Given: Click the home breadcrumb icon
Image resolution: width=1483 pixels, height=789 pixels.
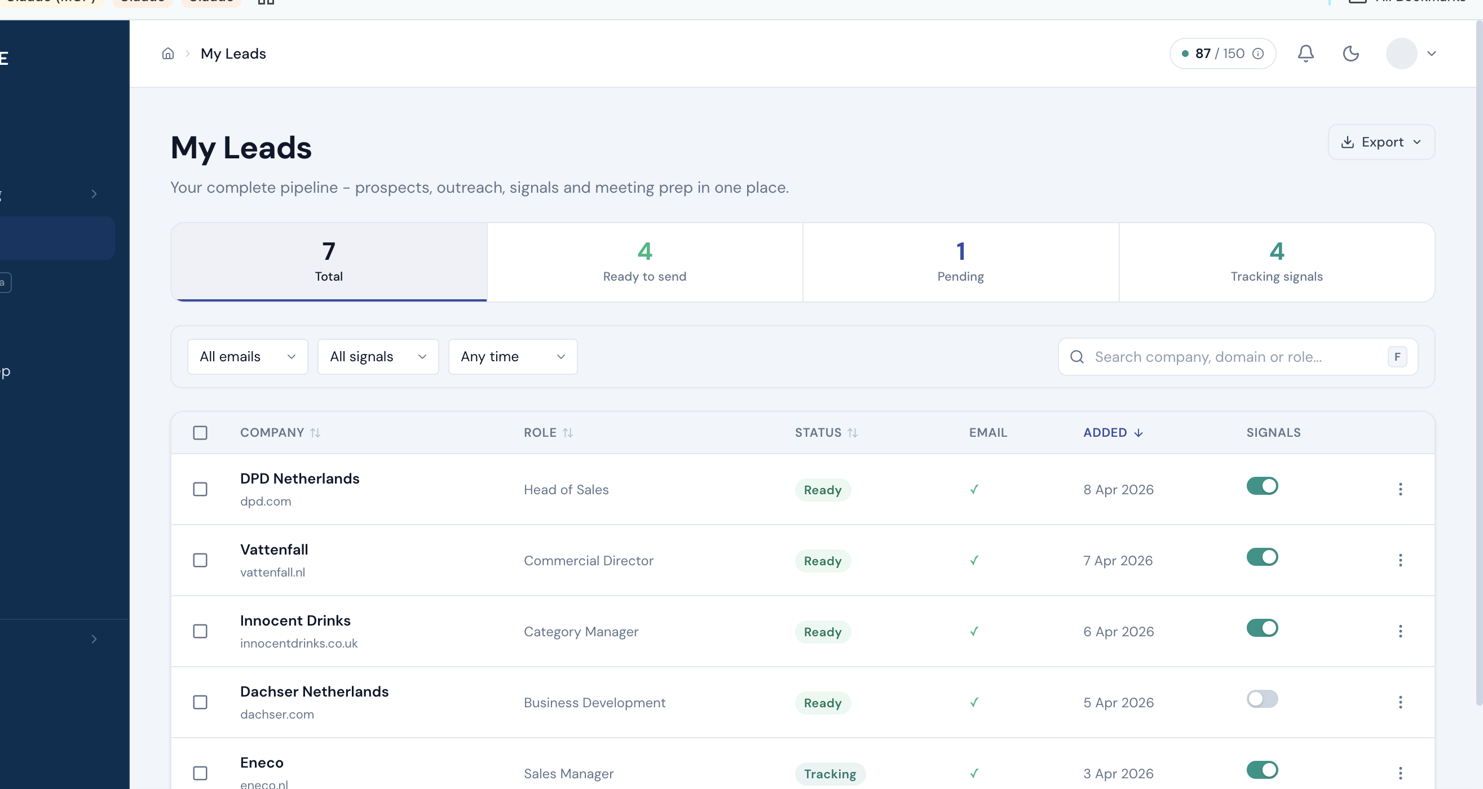Looking at the screenshot, I should coord(168,53).
